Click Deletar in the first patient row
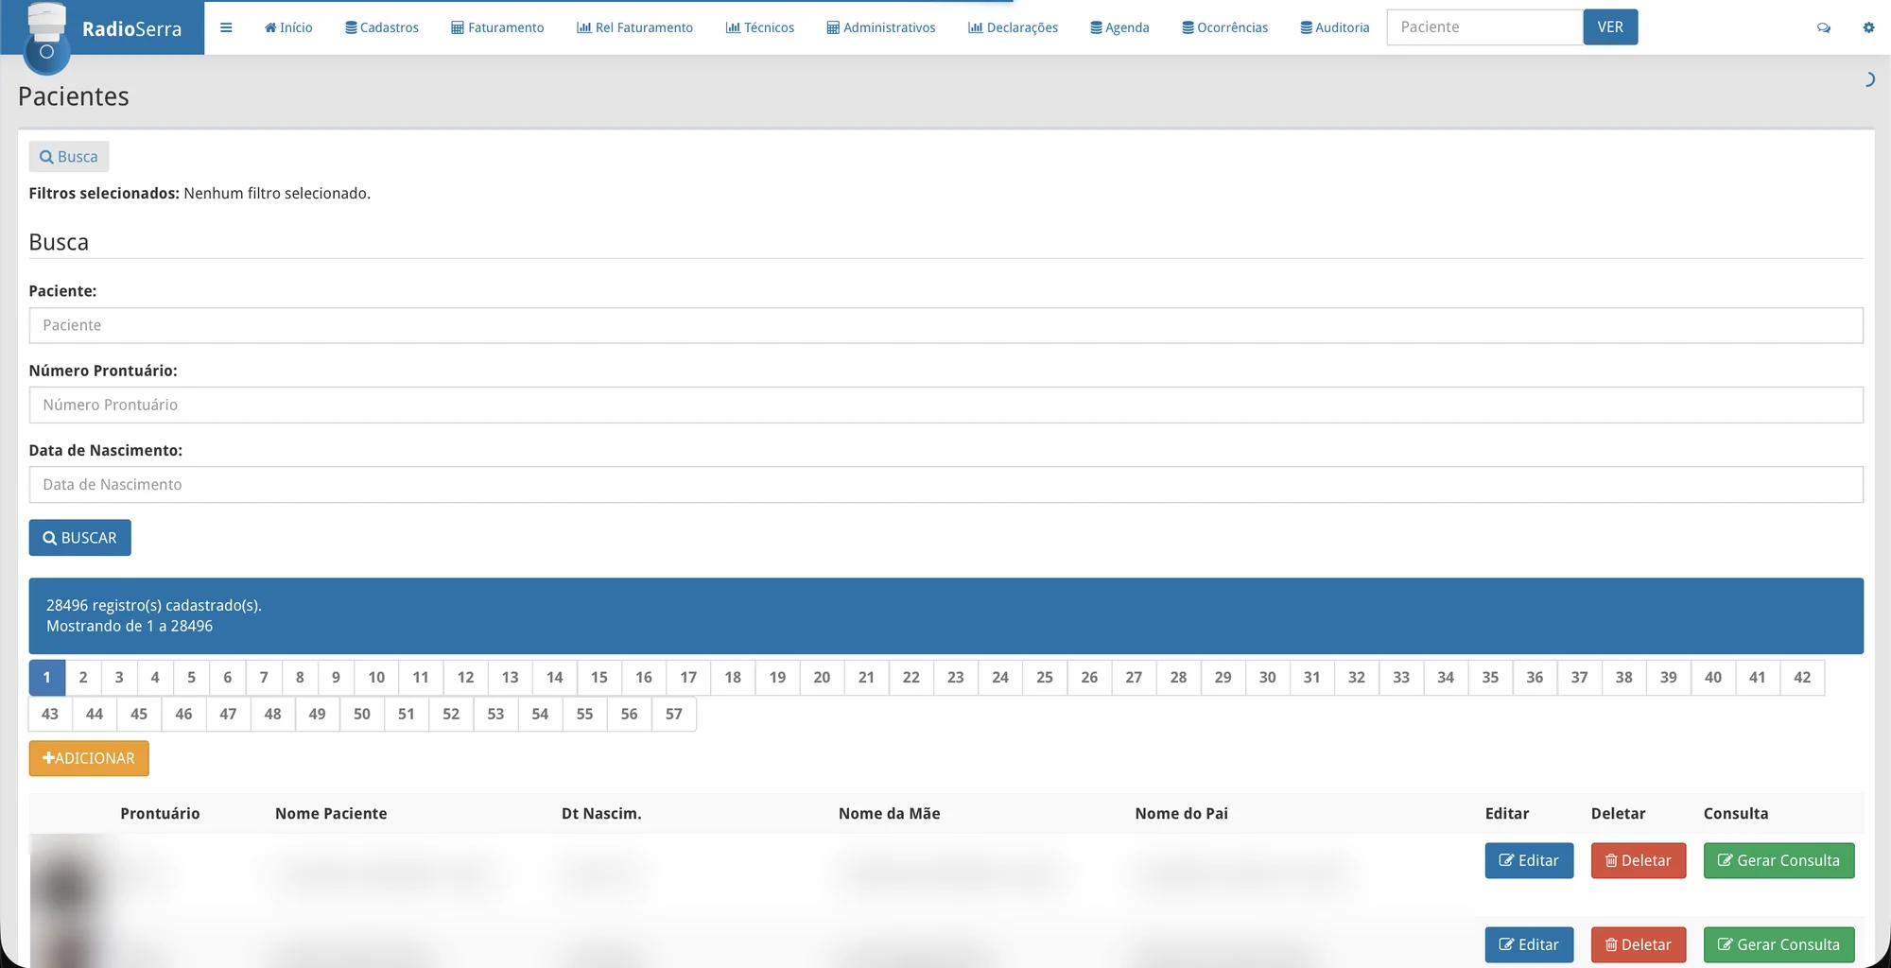 tap(1639, 860)
